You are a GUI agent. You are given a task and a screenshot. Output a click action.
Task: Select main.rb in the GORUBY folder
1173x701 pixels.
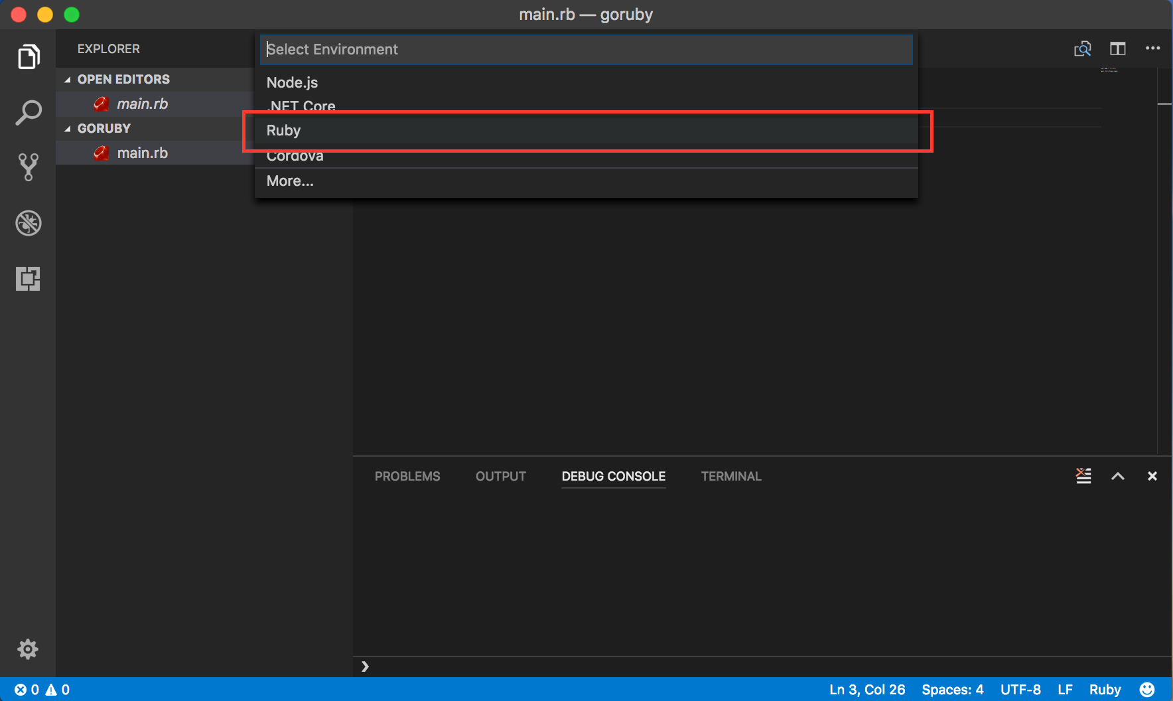[x=142, y=153]
